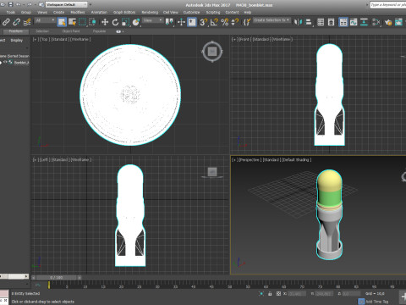Click the Undo arrow in title bar
Viewport: 406px width, 305px height.
click(x=19, y=4)
